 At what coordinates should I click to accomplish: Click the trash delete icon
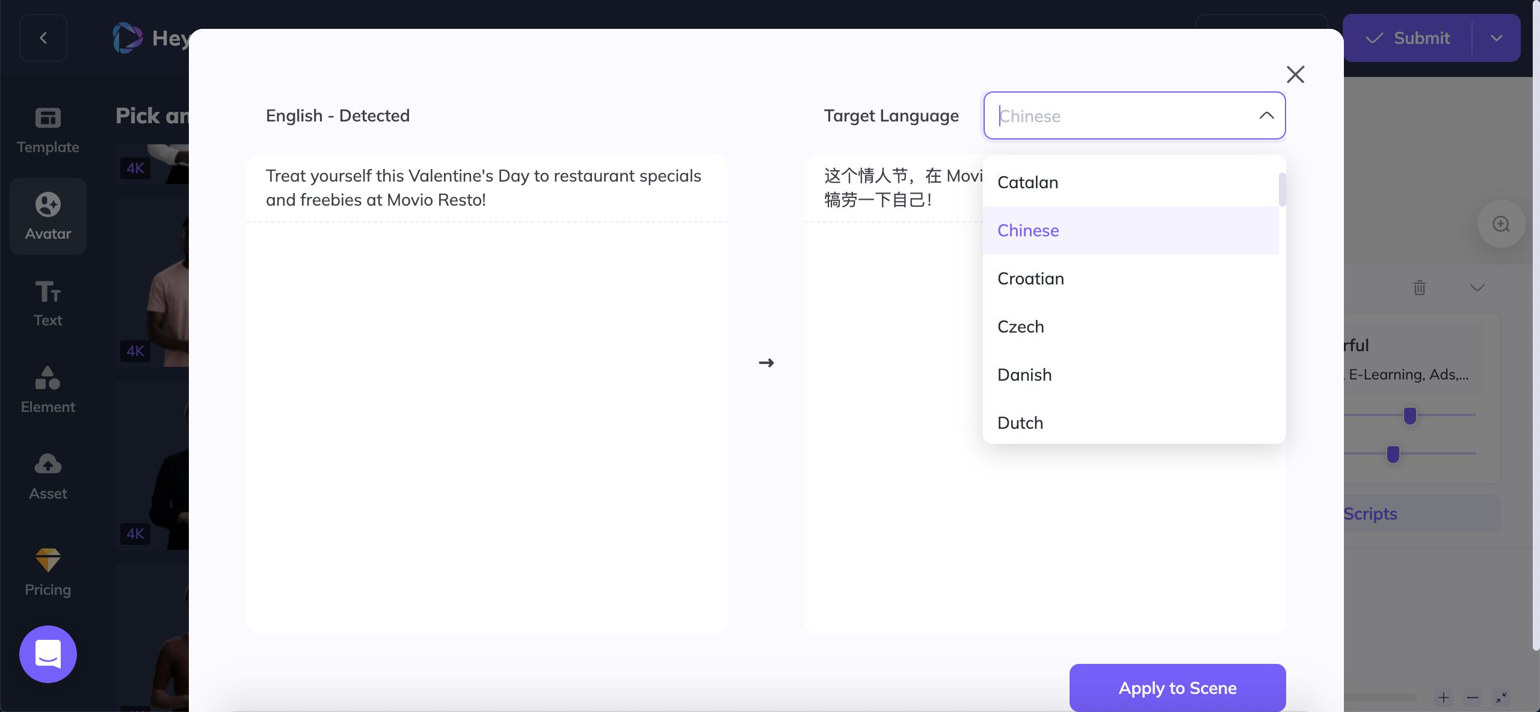coord(1420,287)
